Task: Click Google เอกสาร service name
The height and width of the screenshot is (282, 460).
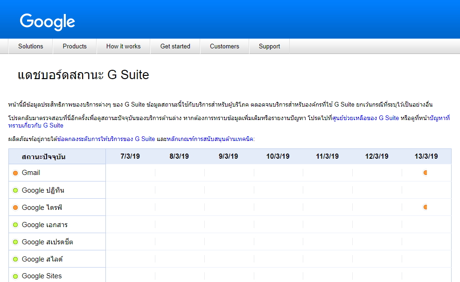Action: (45, 225)
